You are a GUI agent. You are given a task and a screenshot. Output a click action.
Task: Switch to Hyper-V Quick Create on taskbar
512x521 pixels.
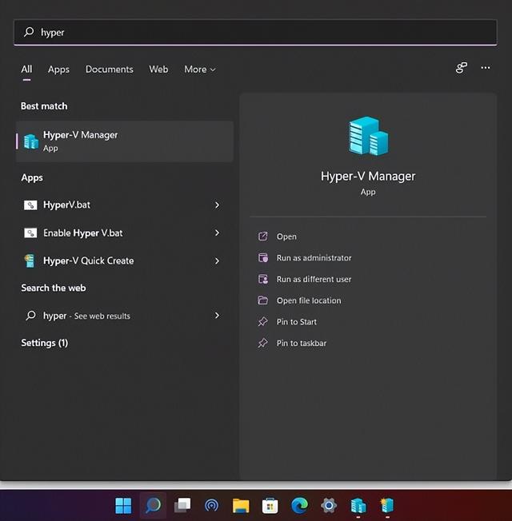click(387, 505)
